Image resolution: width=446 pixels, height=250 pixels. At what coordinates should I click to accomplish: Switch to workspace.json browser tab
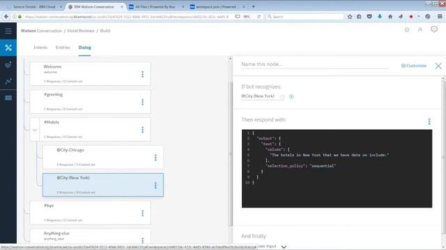click(x=217, y=6)
